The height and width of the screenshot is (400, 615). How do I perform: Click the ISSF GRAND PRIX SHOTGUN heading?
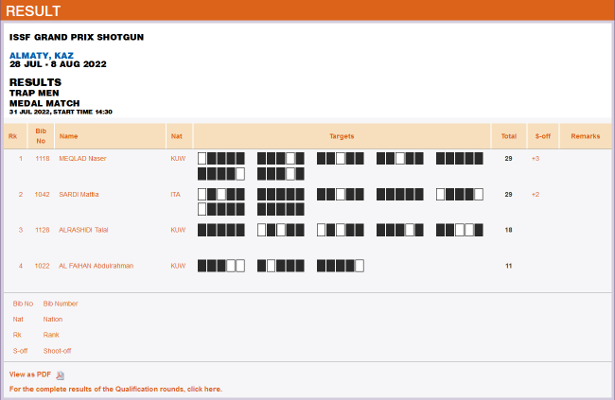pyautogui.click(x=77, y=37)
